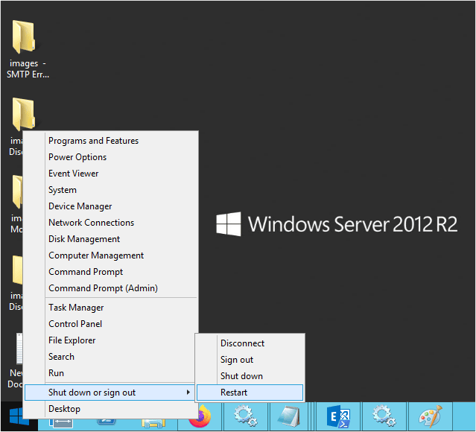Open Computer Management

tap(111, 255)
